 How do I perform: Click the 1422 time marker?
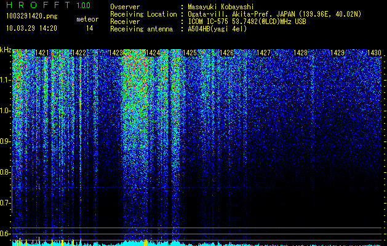[79, 53]
